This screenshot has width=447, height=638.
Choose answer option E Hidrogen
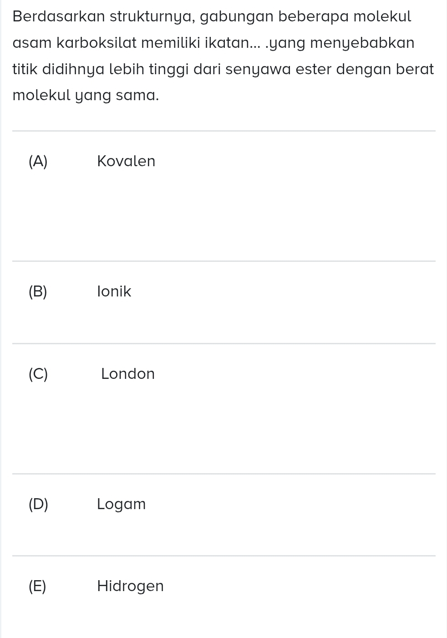[223, 597]
